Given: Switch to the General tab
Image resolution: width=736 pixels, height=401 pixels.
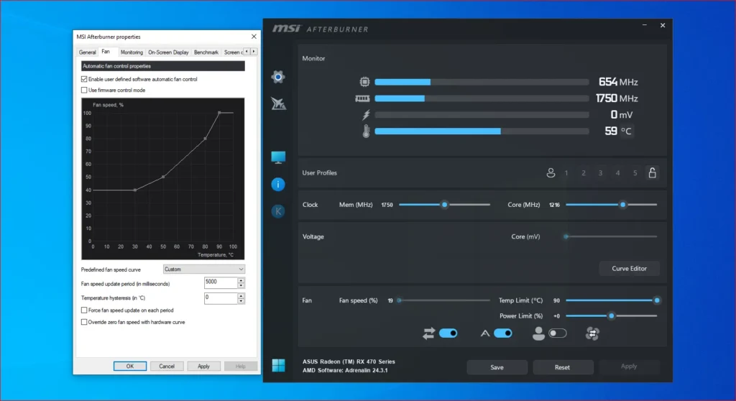Looking at the screenshot, I should (x=87, y=52).
